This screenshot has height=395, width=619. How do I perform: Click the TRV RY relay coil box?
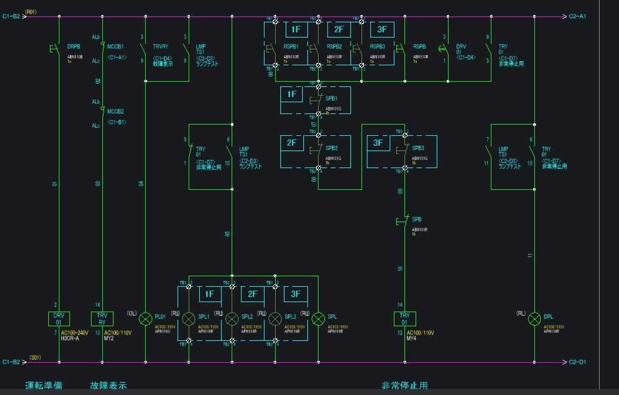click(x=102, y=319)
